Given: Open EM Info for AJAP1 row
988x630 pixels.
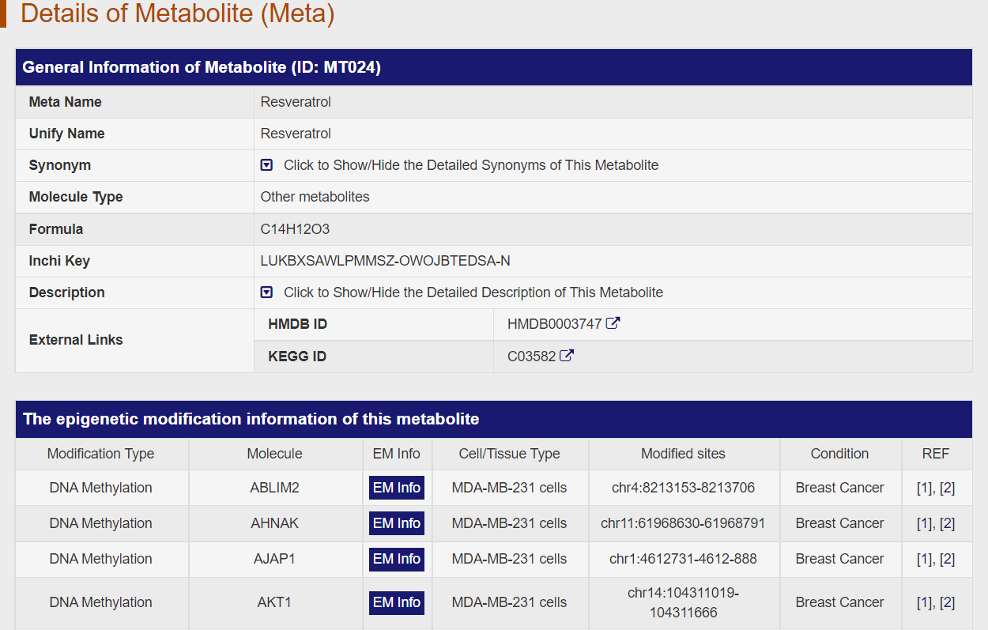Looking at the screenshot, I should tap(397, 559).
